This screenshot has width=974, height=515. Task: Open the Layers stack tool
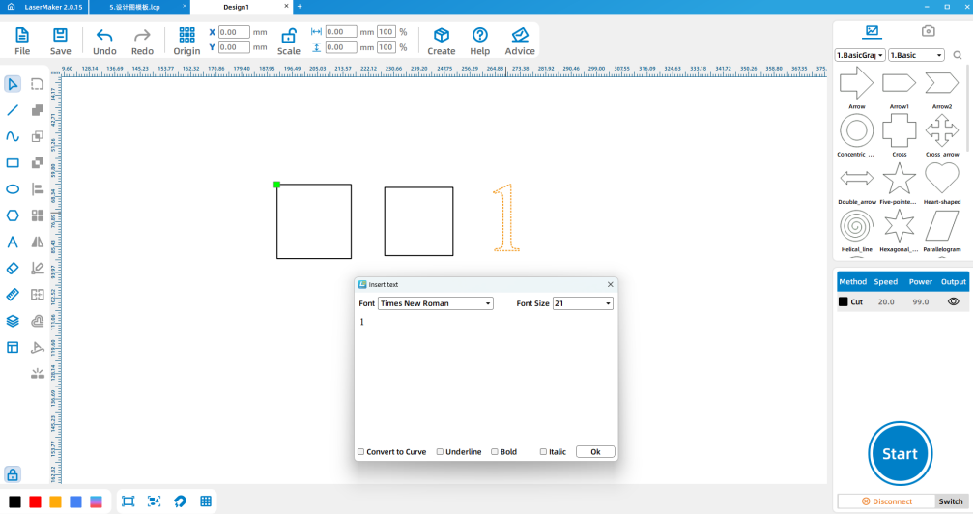[13, 321]
